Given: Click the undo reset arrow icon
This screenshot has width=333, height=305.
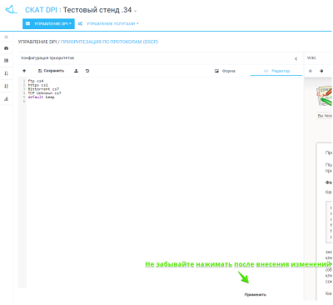Looking at the screenshot, I should click(x=87, y=71).
